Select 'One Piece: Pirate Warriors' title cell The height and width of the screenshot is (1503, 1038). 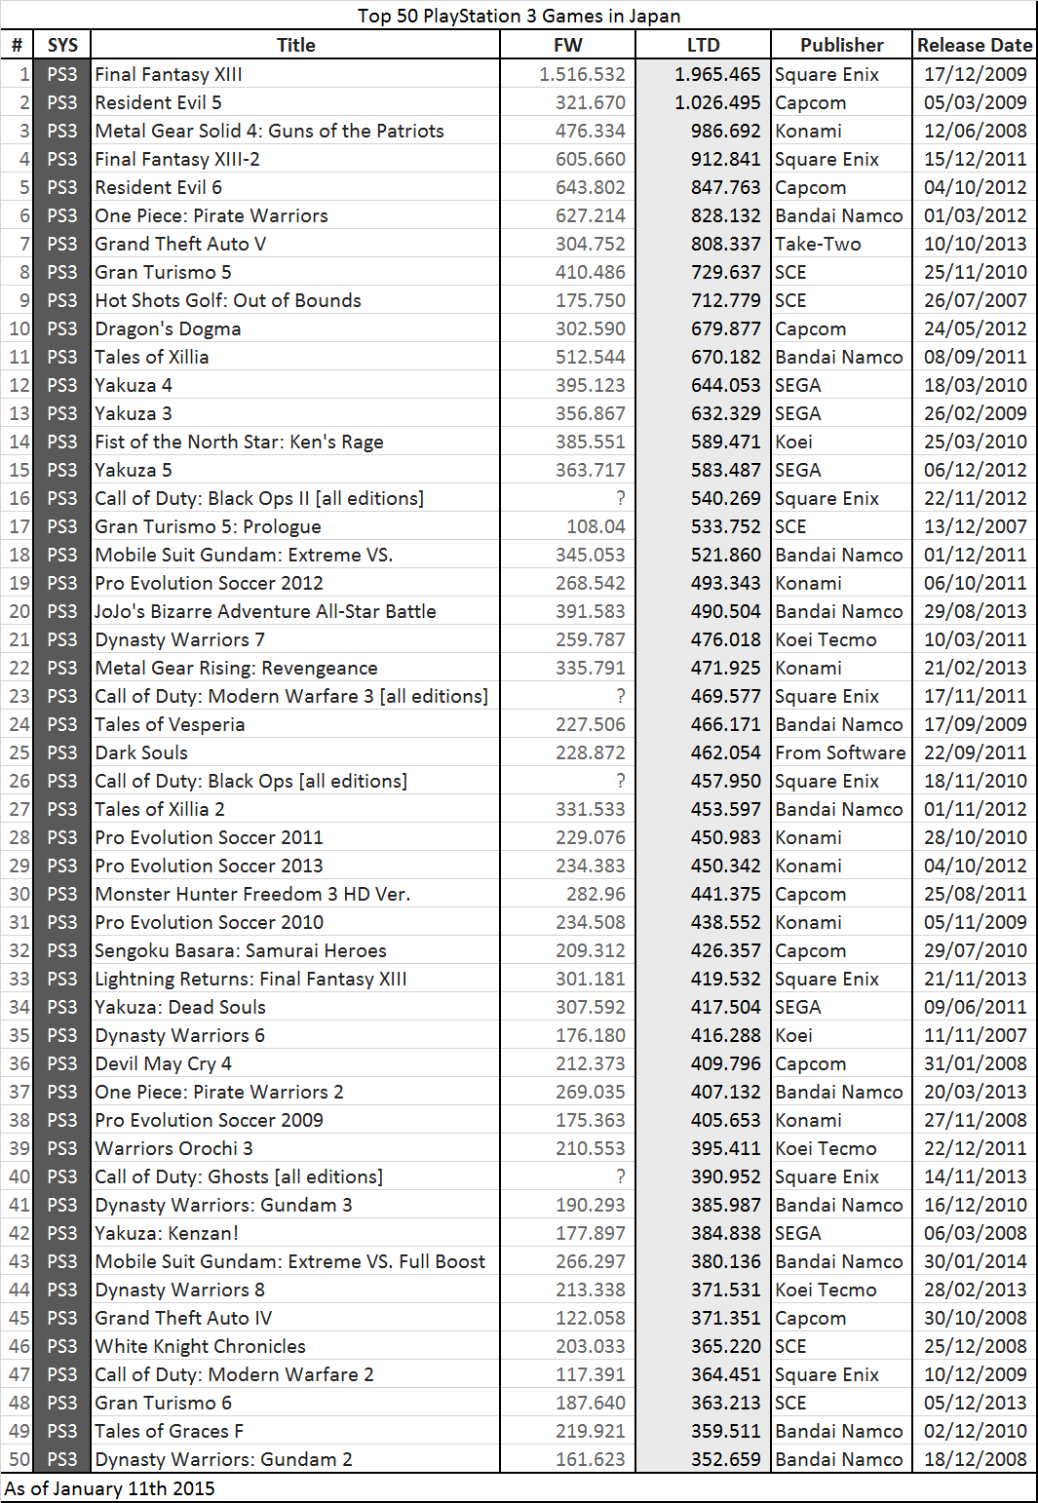[x=295, y=215]
